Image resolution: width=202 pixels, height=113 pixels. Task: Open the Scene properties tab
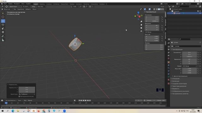coord(169,56)
